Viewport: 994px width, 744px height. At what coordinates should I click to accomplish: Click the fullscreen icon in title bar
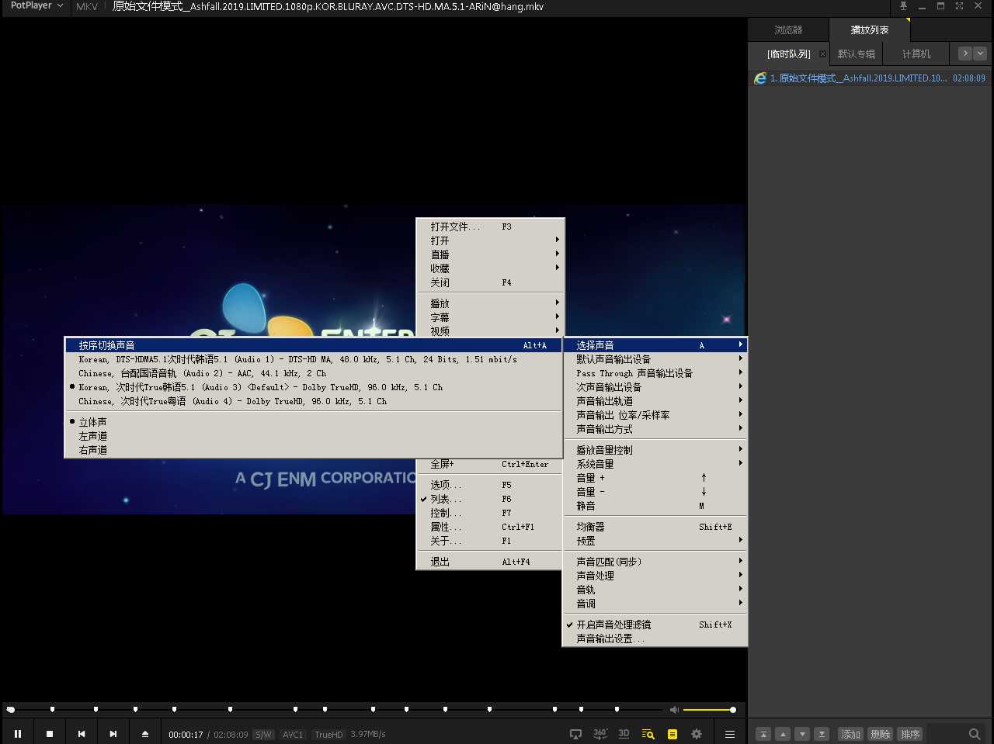tap(959, 6)
